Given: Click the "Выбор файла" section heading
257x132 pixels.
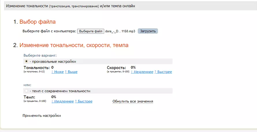Looking at the screenshot, I should coord(37,22).
